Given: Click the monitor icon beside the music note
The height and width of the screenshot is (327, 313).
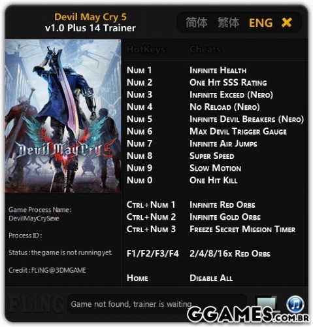Looking at the screenshot, I should (x=267, y=303).
